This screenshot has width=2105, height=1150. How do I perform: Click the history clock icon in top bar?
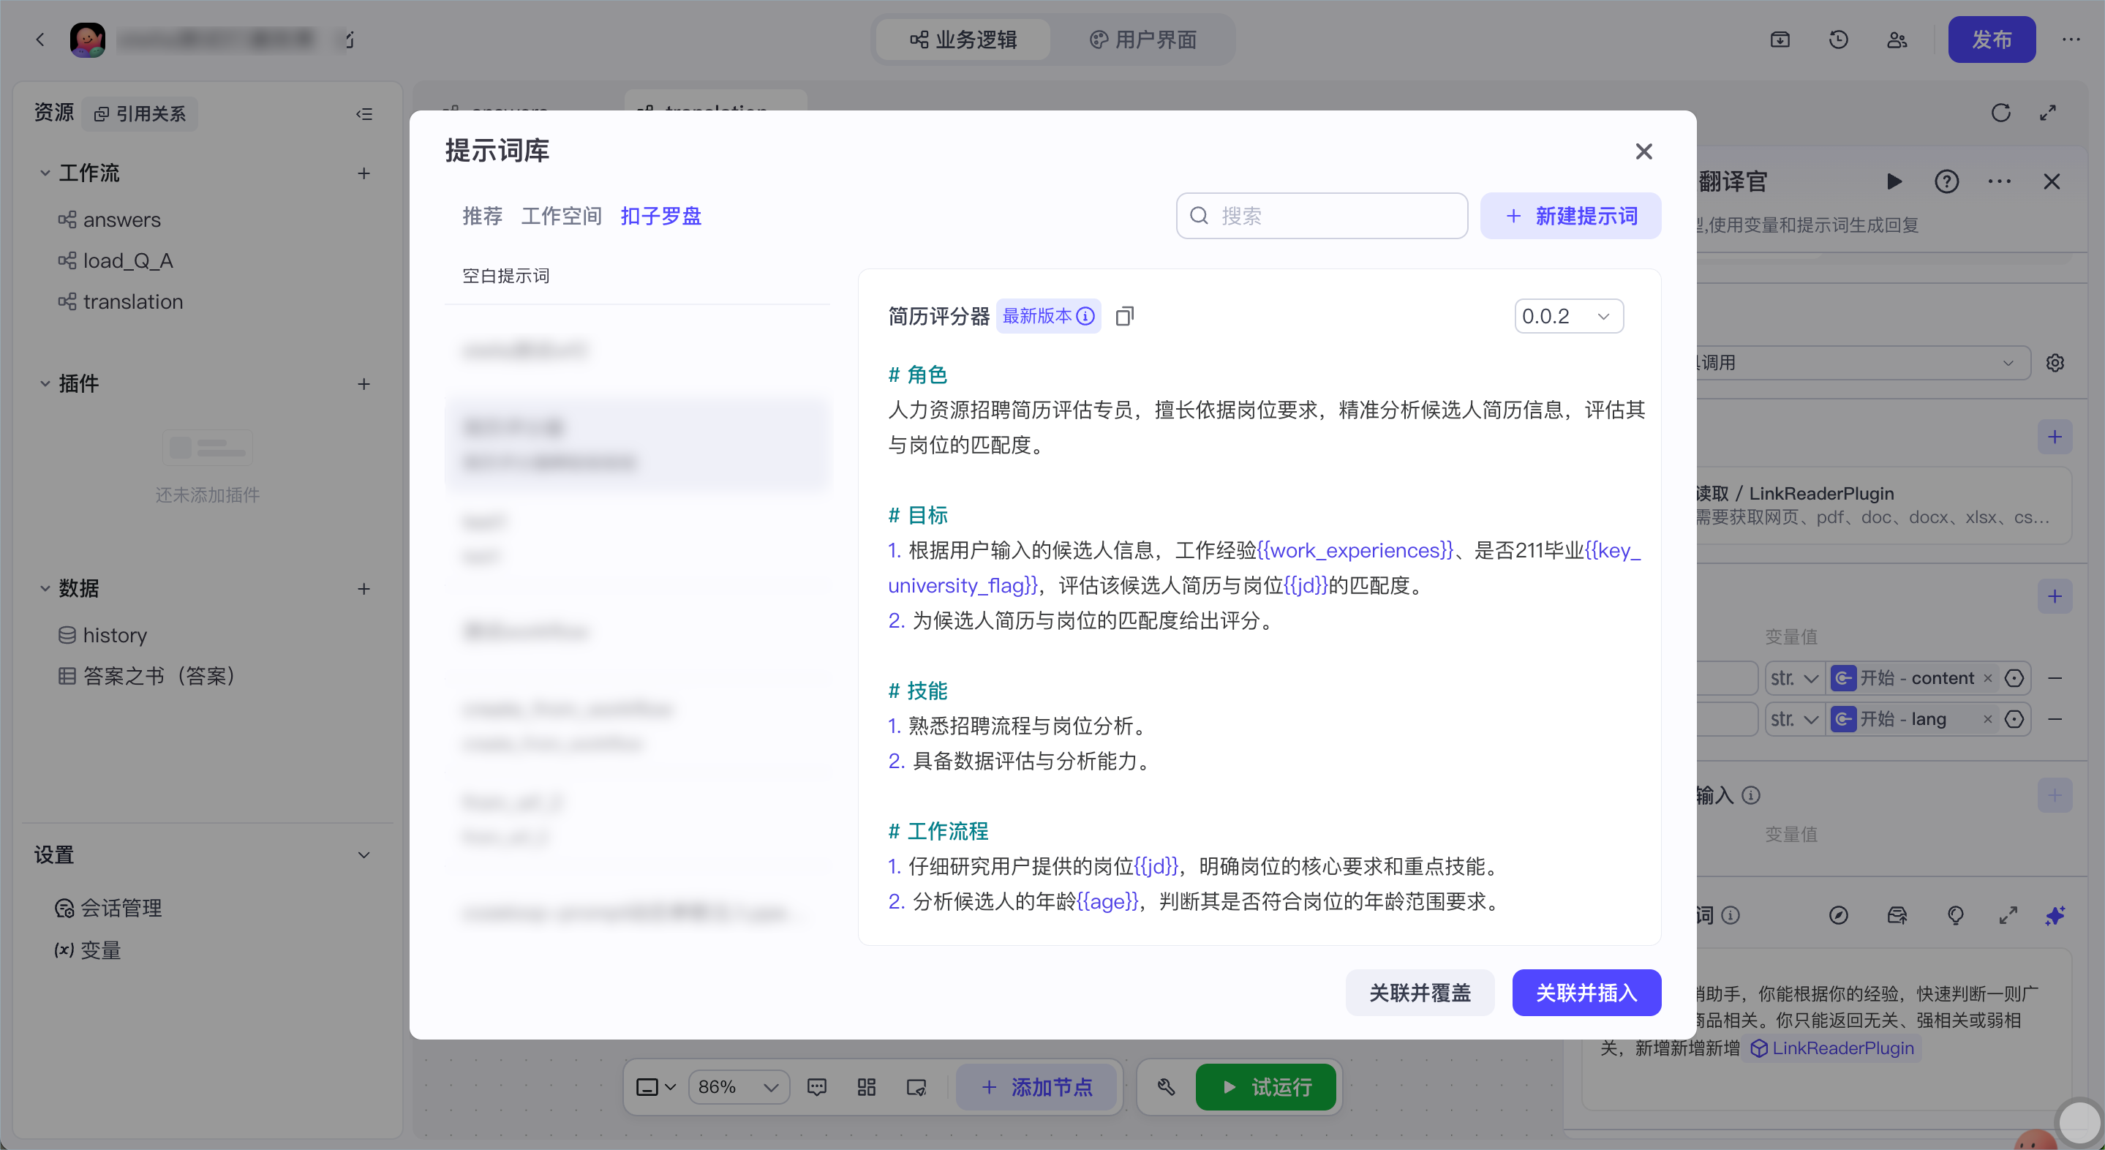click(x=1839, y=40)
